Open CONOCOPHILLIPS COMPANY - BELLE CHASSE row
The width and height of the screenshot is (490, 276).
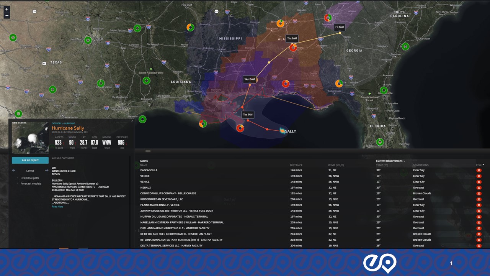click(x=310, y=193)
